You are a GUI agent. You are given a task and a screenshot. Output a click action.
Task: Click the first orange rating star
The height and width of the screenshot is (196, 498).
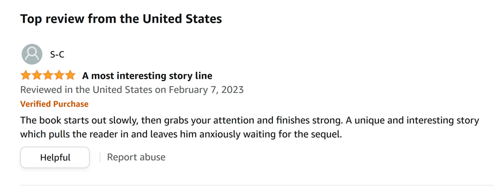26,76
